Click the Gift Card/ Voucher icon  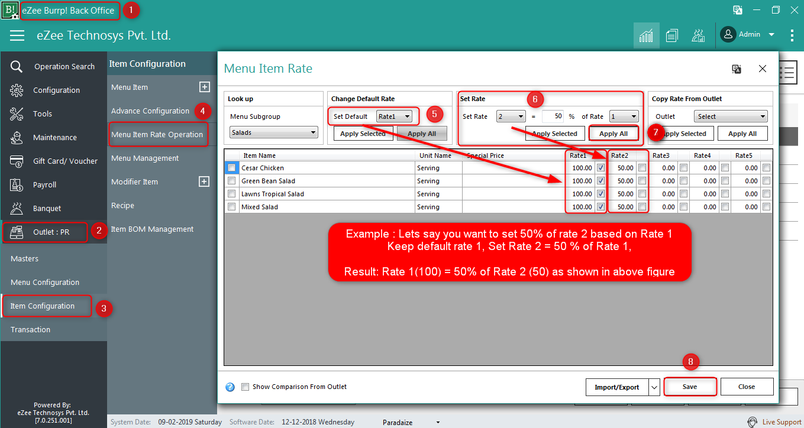(x=17, y=161)
